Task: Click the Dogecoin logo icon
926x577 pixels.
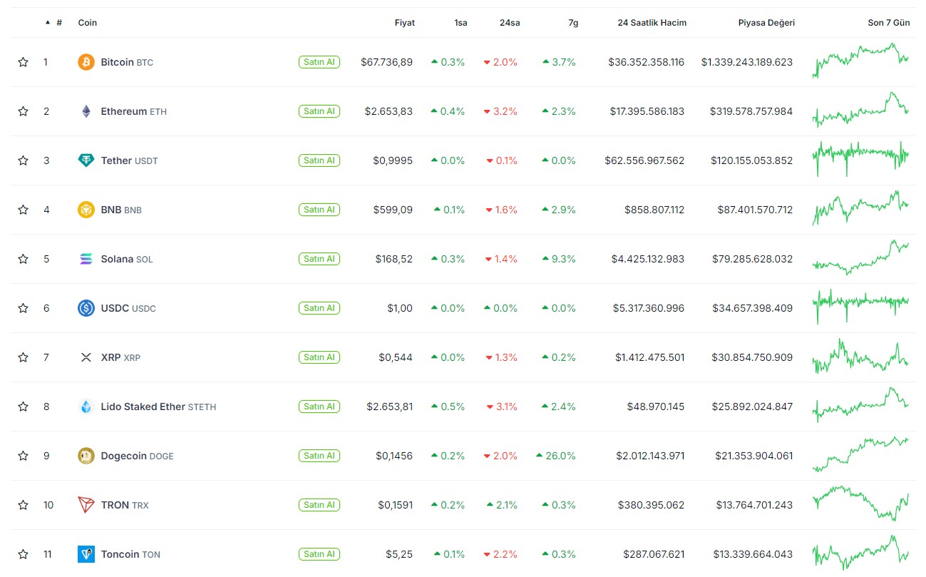Action: pyautogui.click(x=86, y=456)
